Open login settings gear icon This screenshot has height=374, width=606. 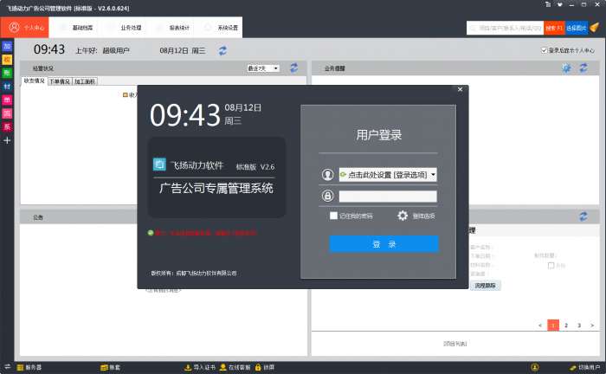[x=403, y=216]
